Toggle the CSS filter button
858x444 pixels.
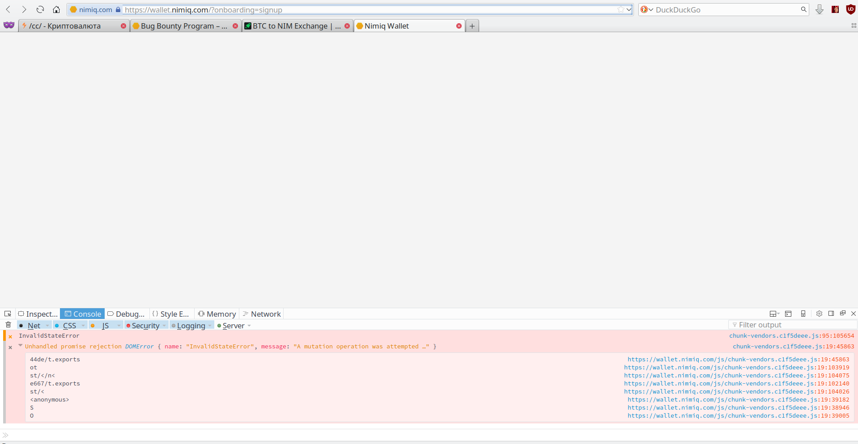66,326
